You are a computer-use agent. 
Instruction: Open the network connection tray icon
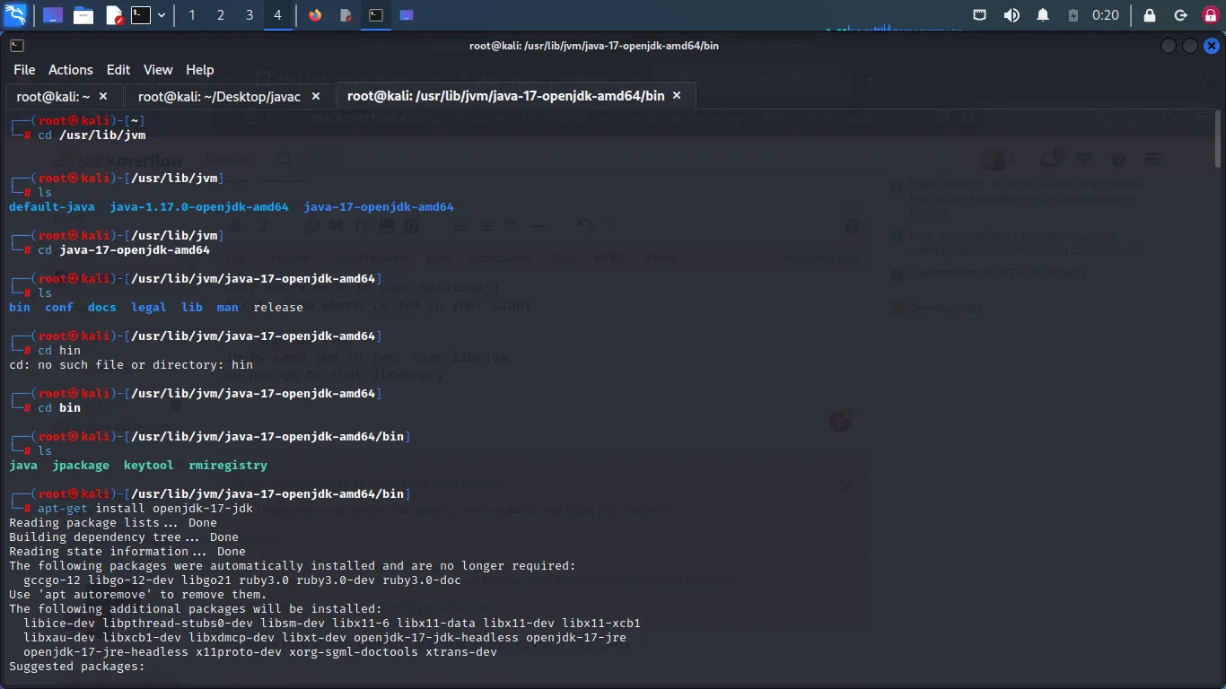click(x=980, y=15)
